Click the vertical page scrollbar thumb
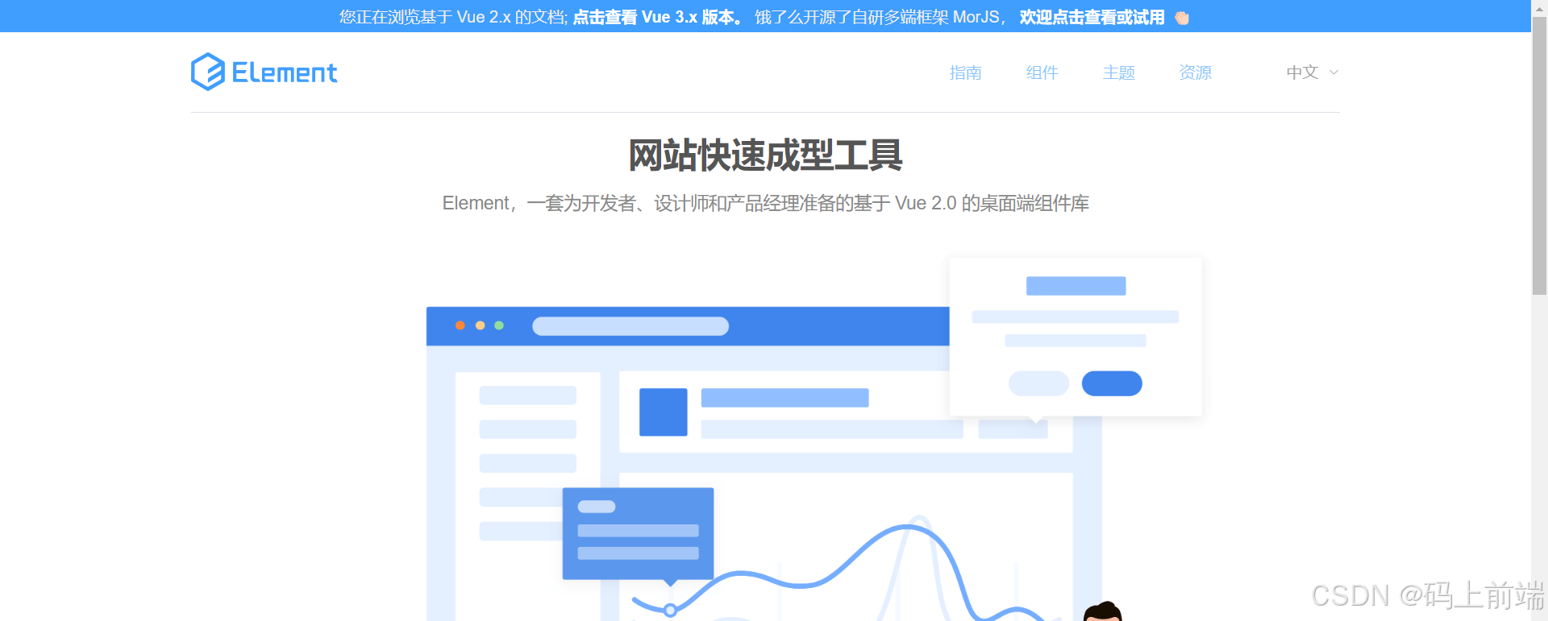This screenshot has height=621, width=1548. pos(1539,156)
